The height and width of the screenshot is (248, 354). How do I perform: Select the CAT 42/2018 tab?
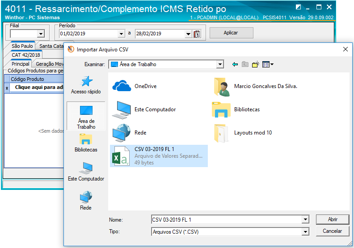(26, 55)
